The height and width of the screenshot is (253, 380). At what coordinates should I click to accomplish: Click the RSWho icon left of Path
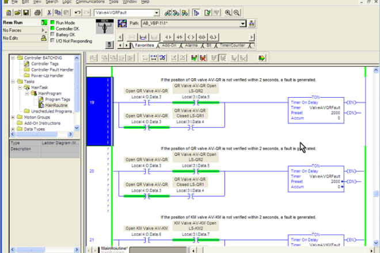click(122, 24)
